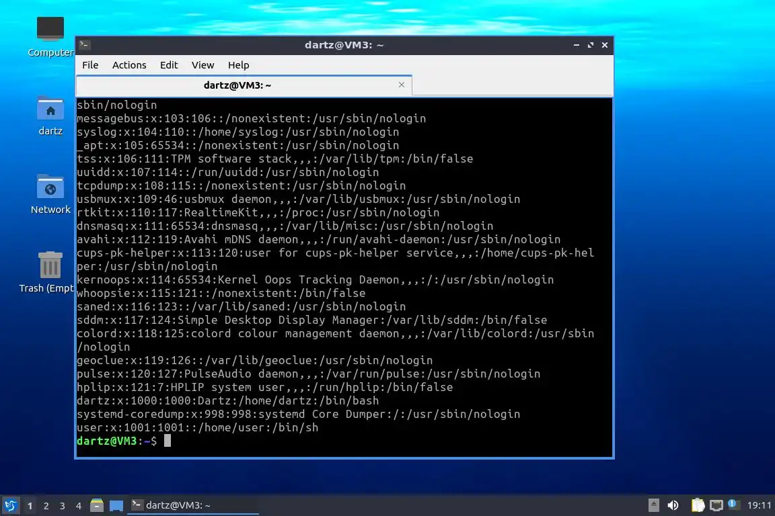The width and height of the screenshot is (775, 516).
Task: Open the Edit menu
Action: pyautogui.click(x=169, y=65)
